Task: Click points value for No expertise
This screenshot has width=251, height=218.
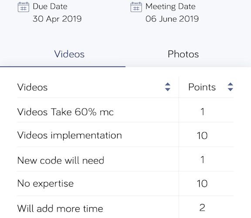Action: (x=202, y=184)
